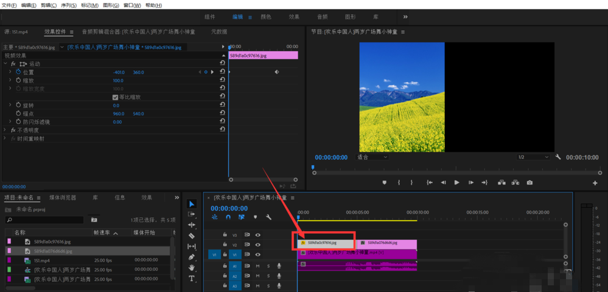Expand the 不透明度 opacity effect
608x292 pixels.
5,130
